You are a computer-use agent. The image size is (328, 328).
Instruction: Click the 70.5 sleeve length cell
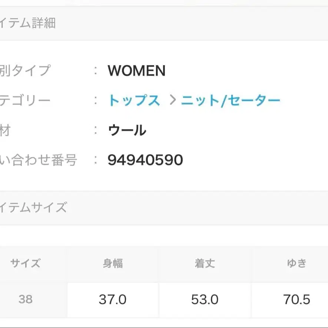pos(296,300)
